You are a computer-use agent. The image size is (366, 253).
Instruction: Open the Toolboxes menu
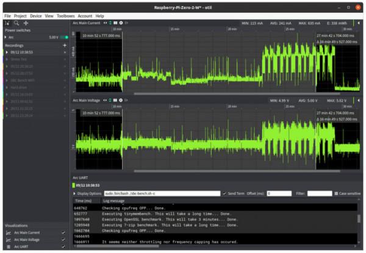point(65,16)
